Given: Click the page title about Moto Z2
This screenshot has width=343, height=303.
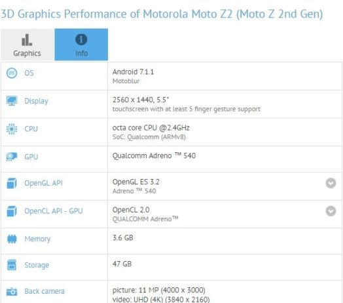Looking at the screenshot, I should tap(162, 14).
